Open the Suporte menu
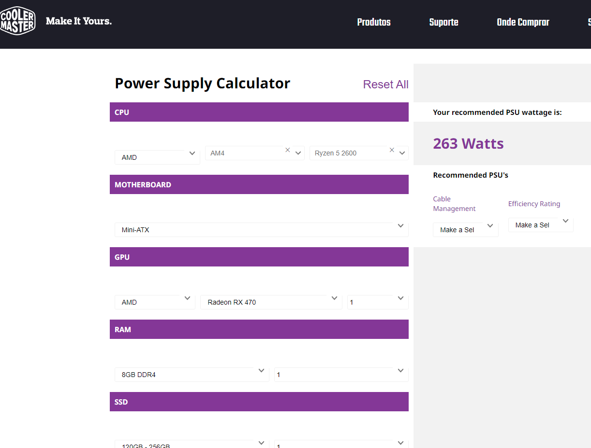Screen dimensions: 591x448 [x=443, y=22]
